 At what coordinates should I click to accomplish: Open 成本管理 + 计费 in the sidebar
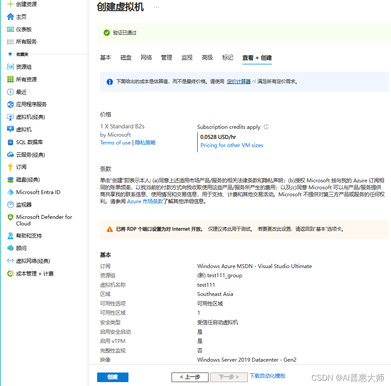pyautogui.click(x=35, y=274)
